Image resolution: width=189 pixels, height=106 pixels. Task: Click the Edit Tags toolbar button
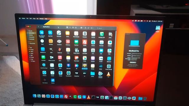pos(88,28)
